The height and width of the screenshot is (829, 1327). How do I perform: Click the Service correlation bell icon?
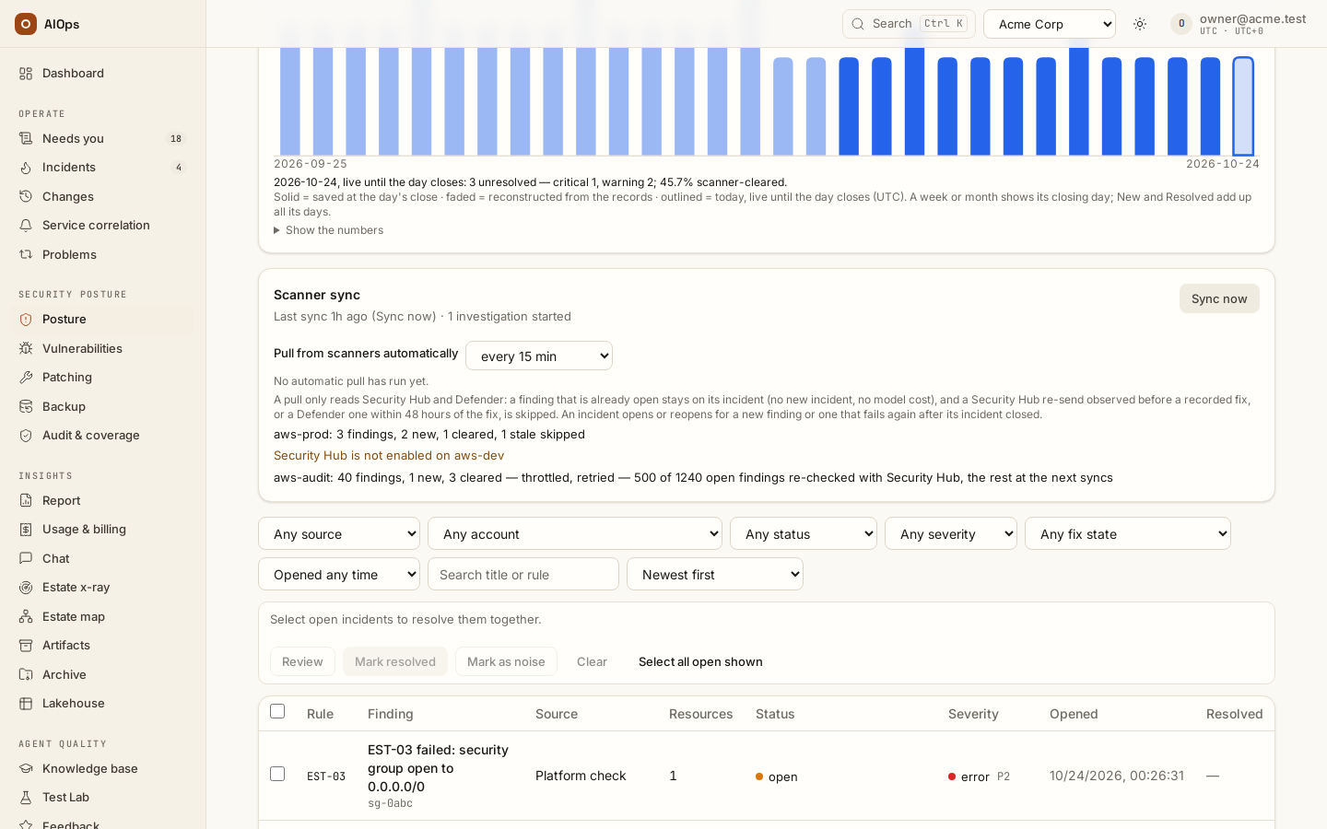pyautogui.click(x=26, y=226)
